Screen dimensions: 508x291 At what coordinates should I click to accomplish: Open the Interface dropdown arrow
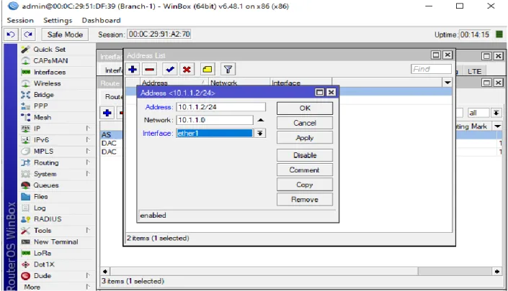tap(260, 133)
